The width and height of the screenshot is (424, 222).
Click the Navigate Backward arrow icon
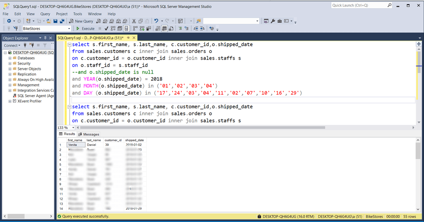click(x=9, y=21)
